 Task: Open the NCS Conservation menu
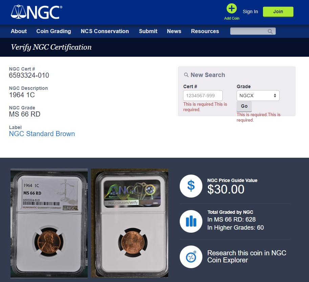pyautogui.click(x=105, y=31)
